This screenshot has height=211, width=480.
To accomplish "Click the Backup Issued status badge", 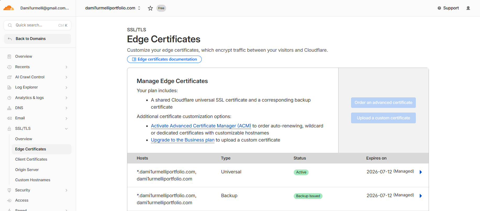I will click(308, 196).
